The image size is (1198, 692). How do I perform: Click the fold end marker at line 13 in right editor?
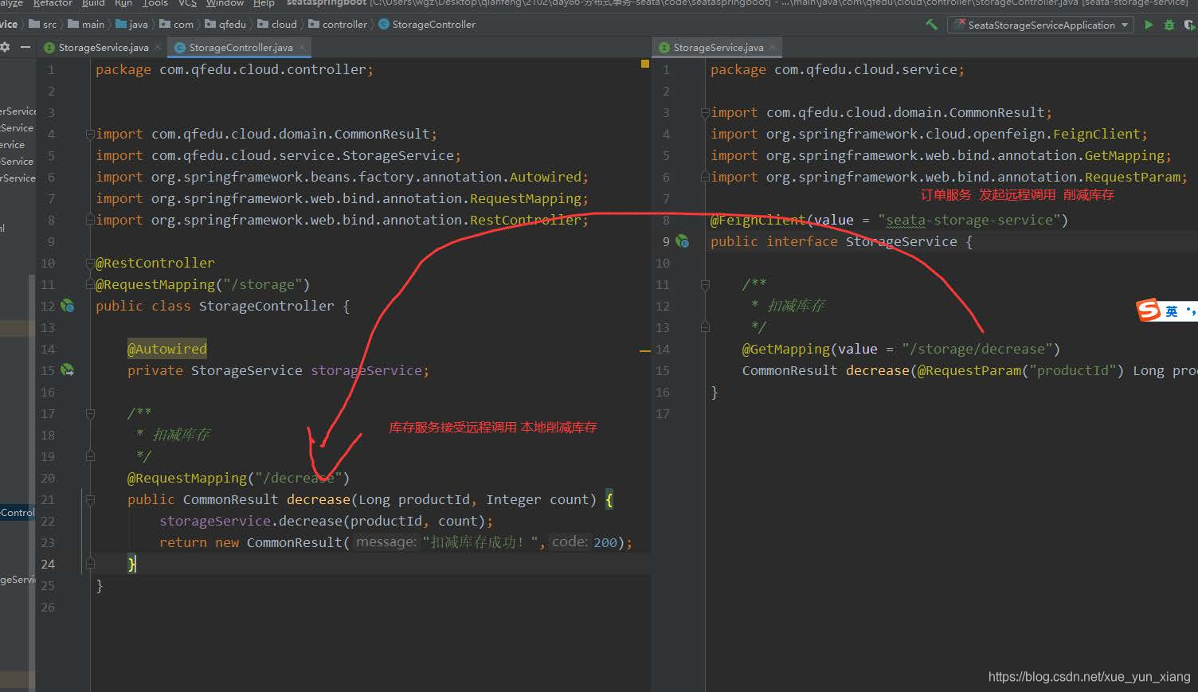point(705,327)
